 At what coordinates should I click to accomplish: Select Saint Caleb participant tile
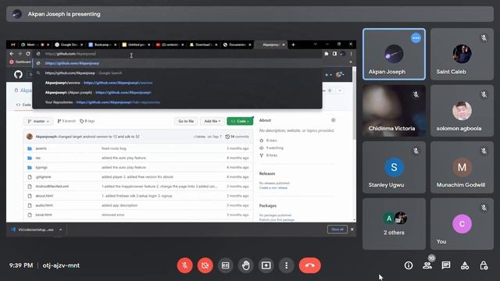[x=462, y=54]
